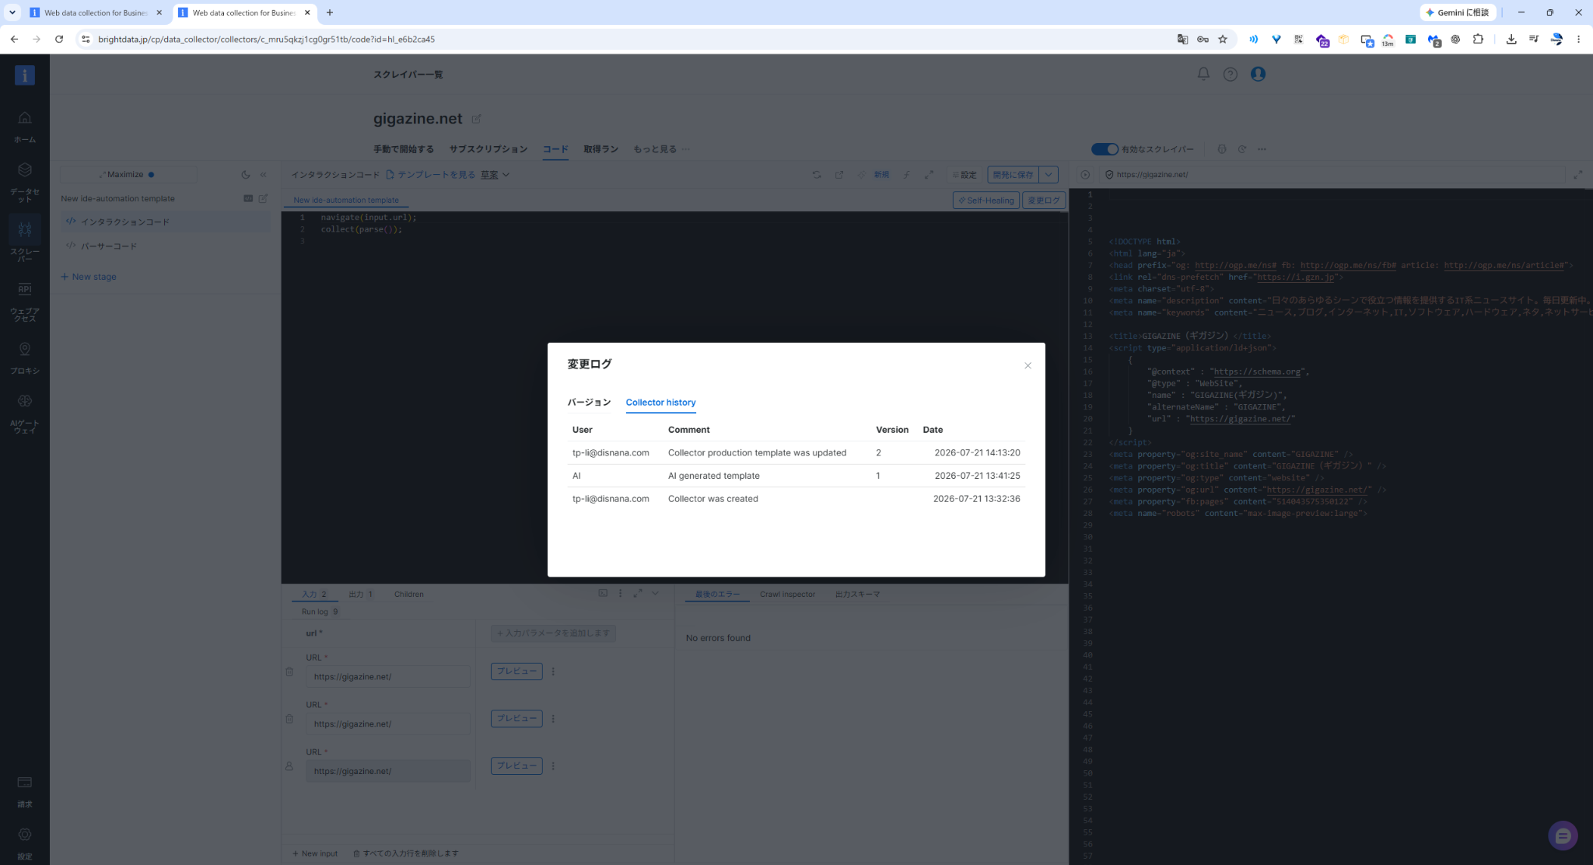Image resolution: width=1593 pixels, height=865 pixels.
Task: Open the 設定 settings button
Action: tap(965, 175)
